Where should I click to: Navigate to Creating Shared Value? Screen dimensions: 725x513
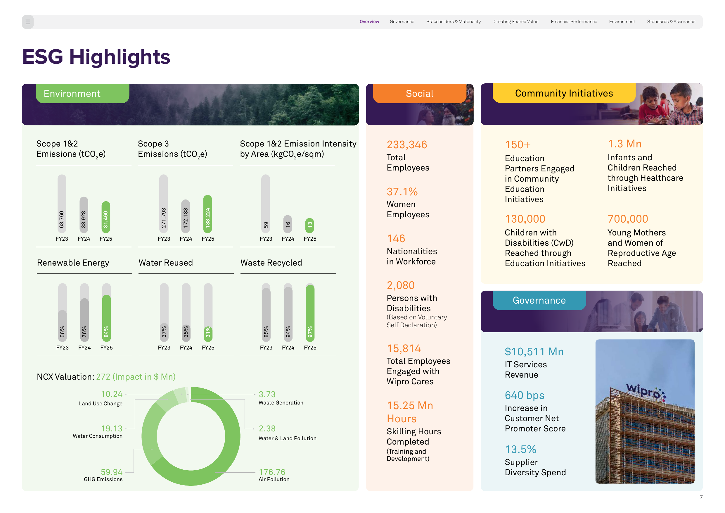[516, 22]
